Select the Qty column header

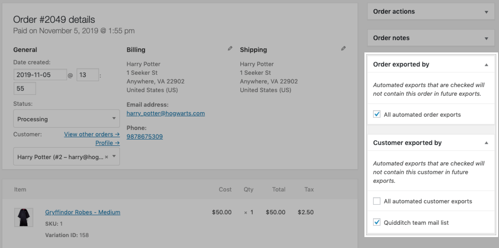click(x=248, y=190)
